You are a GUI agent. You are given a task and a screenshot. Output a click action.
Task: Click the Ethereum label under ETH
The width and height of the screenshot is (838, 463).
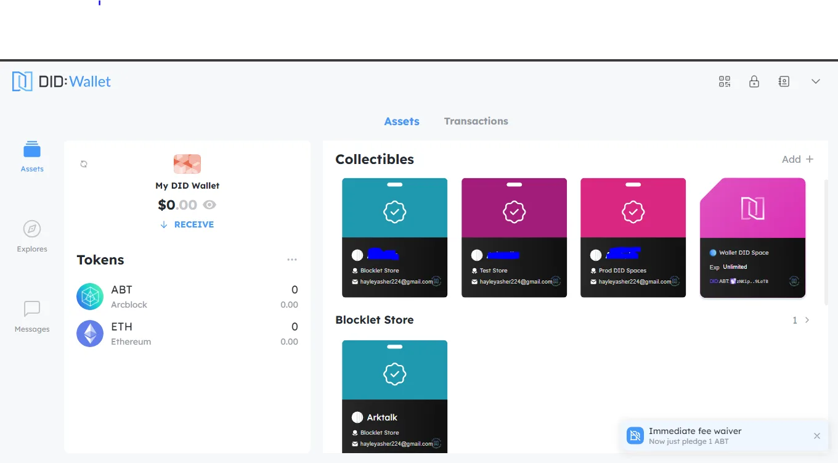click(131, 342)
